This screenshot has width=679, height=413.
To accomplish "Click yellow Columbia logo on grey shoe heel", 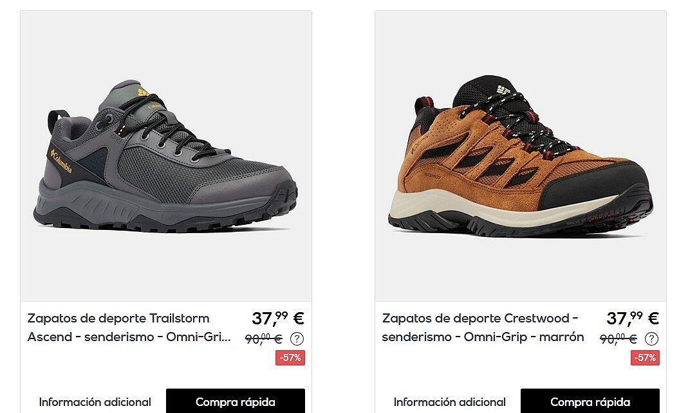I will 61,161.
